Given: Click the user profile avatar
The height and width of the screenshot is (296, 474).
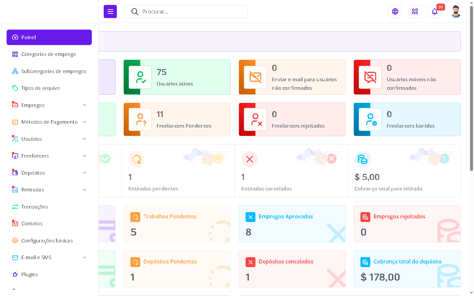Looking at the screenshot, I should (x=456, y=12).
